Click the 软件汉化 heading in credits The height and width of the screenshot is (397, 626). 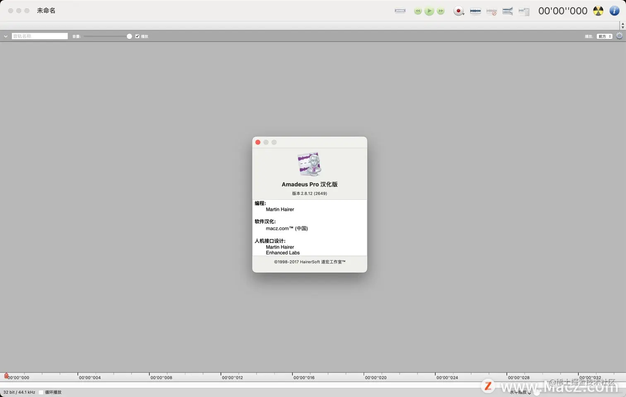(265, 222)
